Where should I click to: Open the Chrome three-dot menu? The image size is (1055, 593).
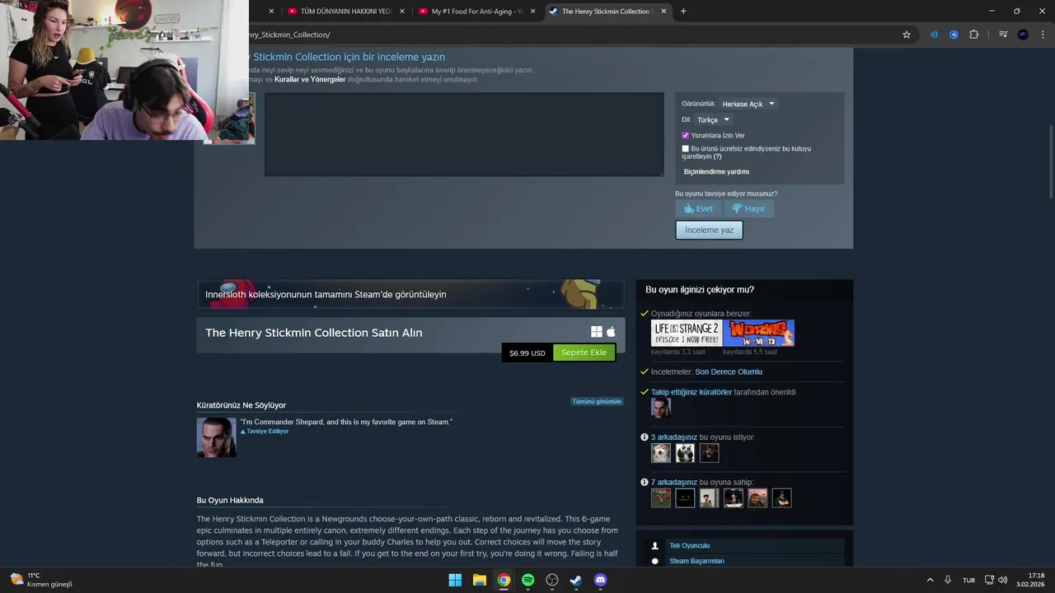pos(1043,35)
